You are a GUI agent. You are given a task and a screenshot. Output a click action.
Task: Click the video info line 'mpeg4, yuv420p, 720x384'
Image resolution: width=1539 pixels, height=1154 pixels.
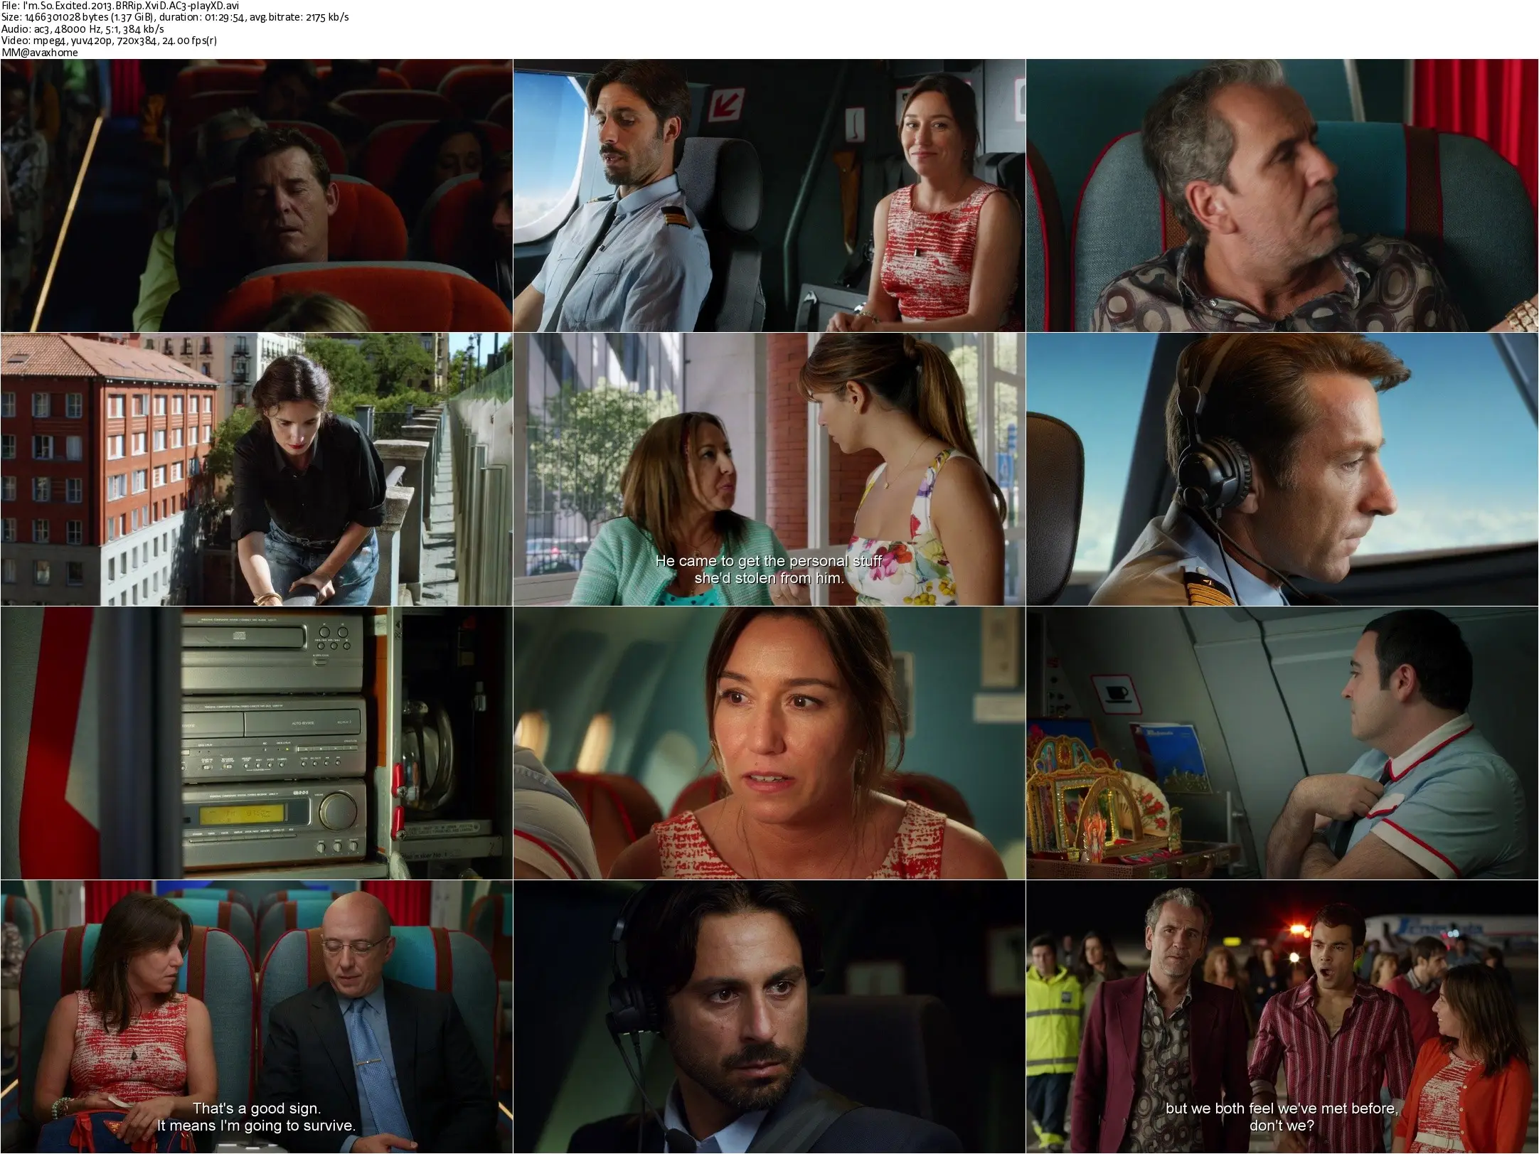pyautogui.click(x=110, y=41)
